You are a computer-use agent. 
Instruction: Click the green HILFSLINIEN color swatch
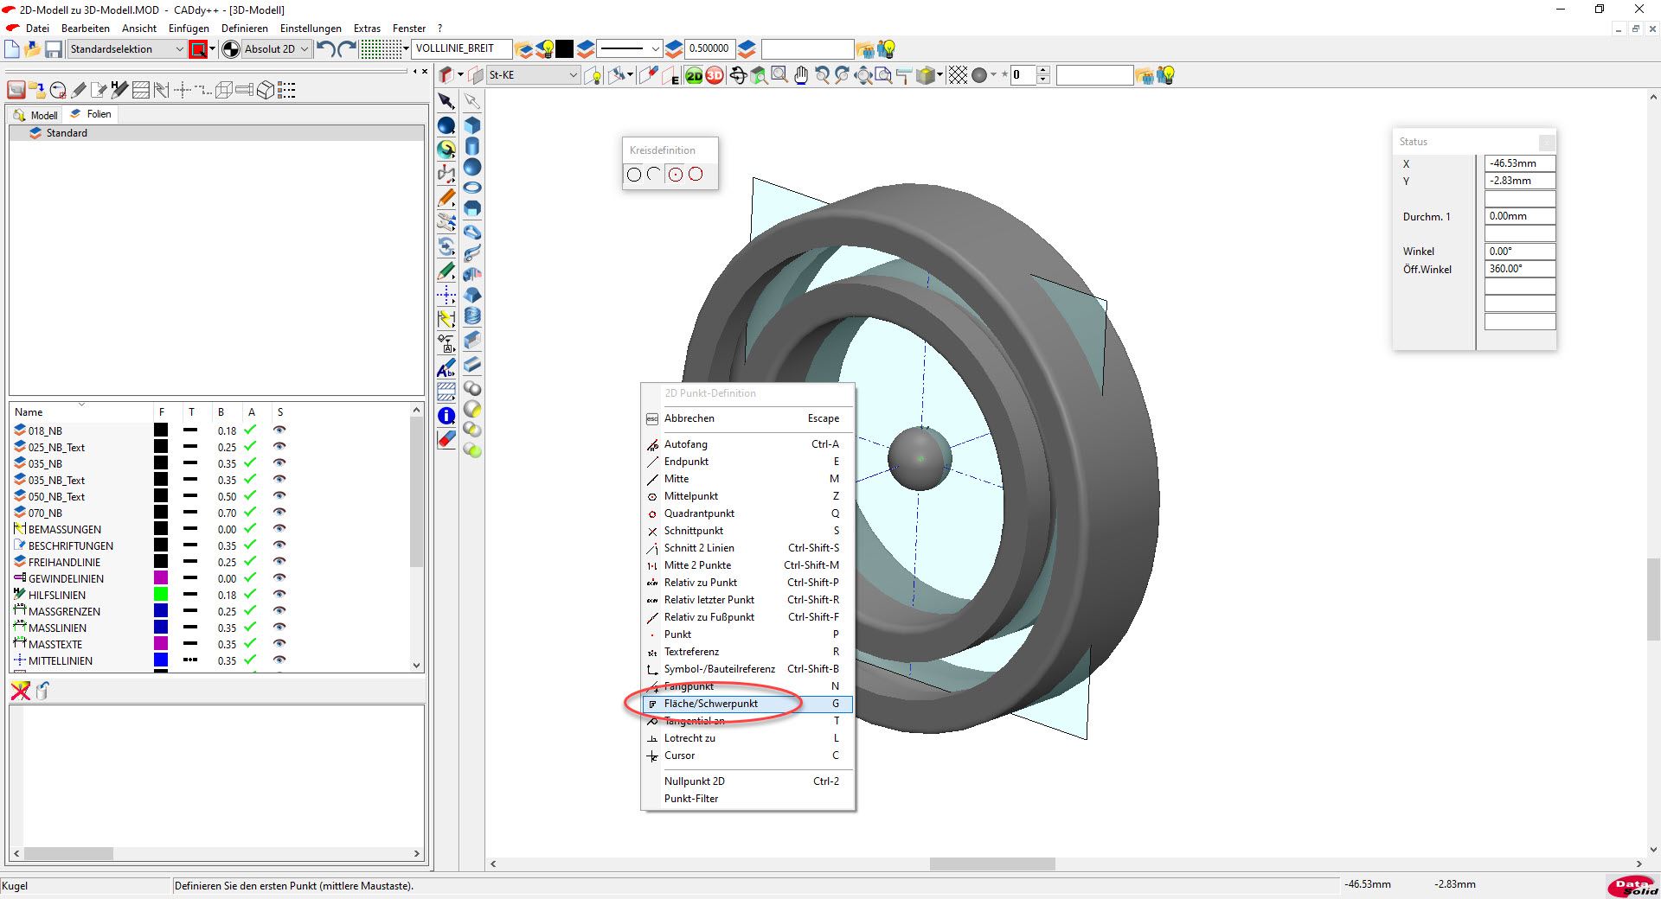tap(161, 595)
